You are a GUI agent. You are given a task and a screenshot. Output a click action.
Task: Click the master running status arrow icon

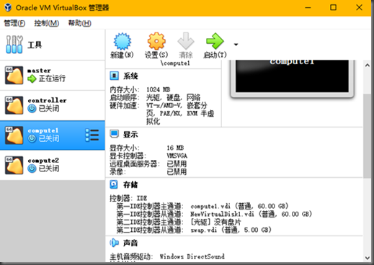[32, 78]
